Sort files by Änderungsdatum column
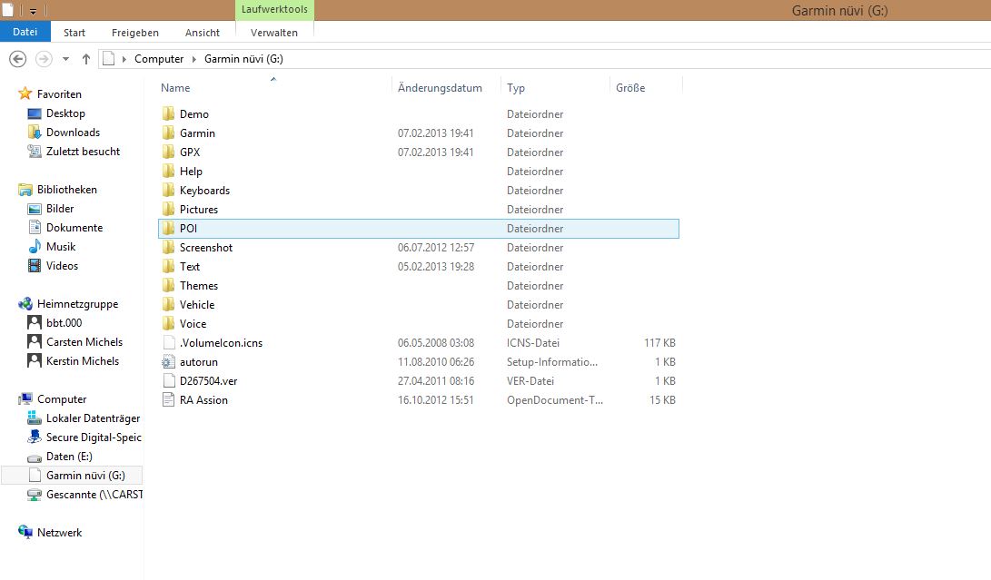 440,88
